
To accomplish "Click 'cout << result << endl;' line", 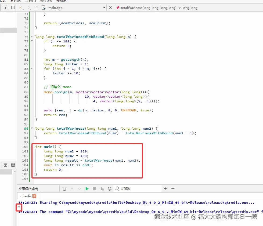I will 68,165.
